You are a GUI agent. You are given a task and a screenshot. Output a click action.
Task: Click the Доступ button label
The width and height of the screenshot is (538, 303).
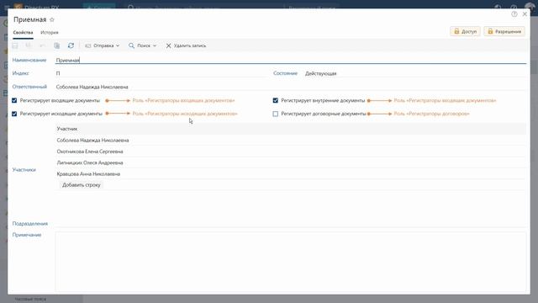point(469,32)
